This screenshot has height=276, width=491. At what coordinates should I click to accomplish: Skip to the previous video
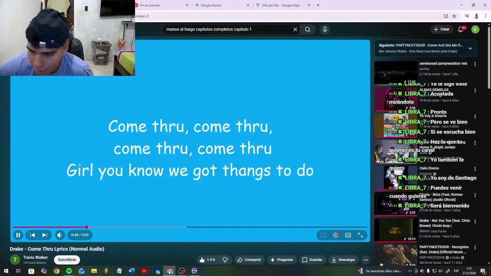32,235
